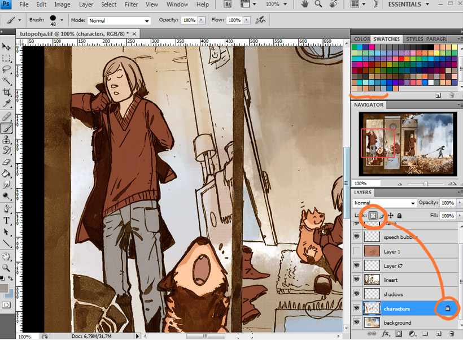Viewport: 463px width, 340px height.
Task: Select the Type tool
Action: (x=7, y=220)
